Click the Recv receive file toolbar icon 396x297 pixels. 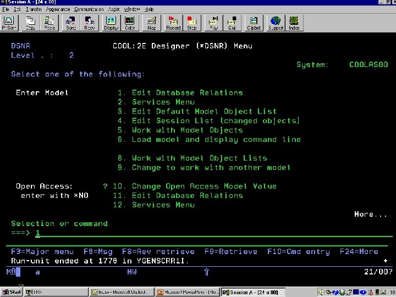point(90,23)
